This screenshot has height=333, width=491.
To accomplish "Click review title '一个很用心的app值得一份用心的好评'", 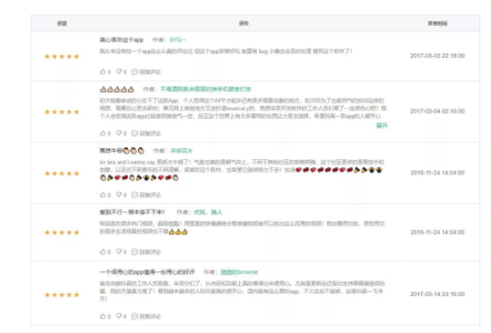I will [147, 272].
